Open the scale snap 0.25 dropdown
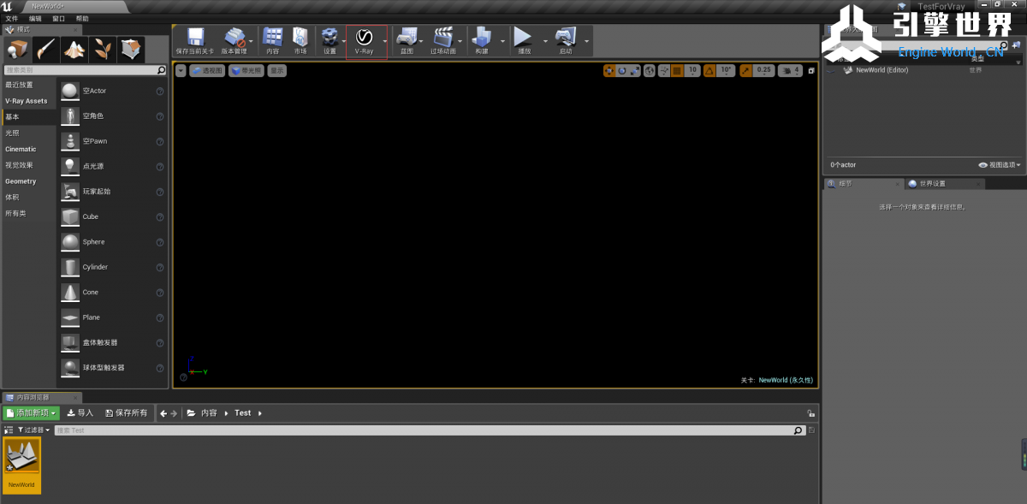This screenshot has width=1027, height=504. (764, 70)
